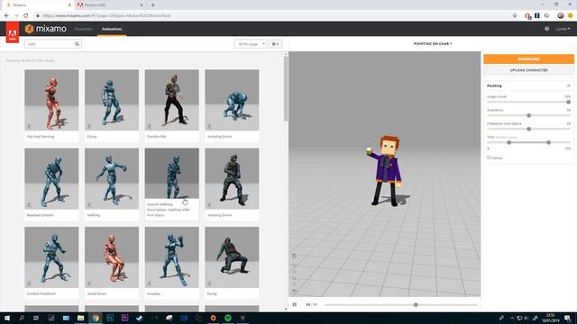Adjust the Overdrive slider
The height and width of the screenshot is (324, 577).
point(529,115)
